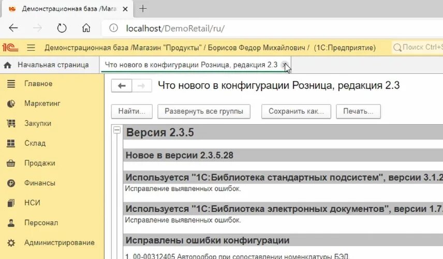Click the browser forward arrow
Screen dimensions: 443x259
(37, 28)
